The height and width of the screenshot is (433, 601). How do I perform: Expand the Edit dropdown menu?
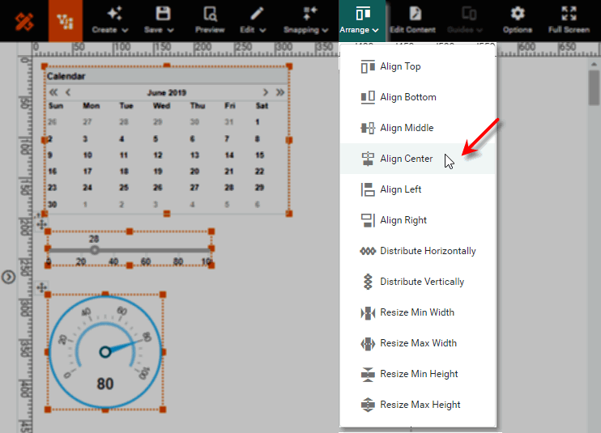tap(258, 19)
